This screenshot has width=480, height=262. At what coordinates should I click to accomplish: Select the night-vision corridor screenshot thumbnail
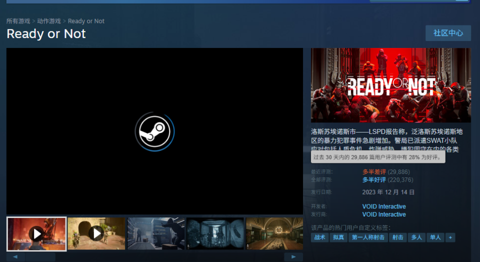coord(215,233)
